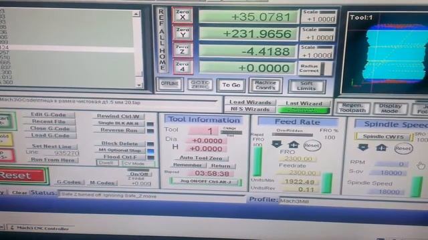Toggle Block Delete

coord(120,143)
